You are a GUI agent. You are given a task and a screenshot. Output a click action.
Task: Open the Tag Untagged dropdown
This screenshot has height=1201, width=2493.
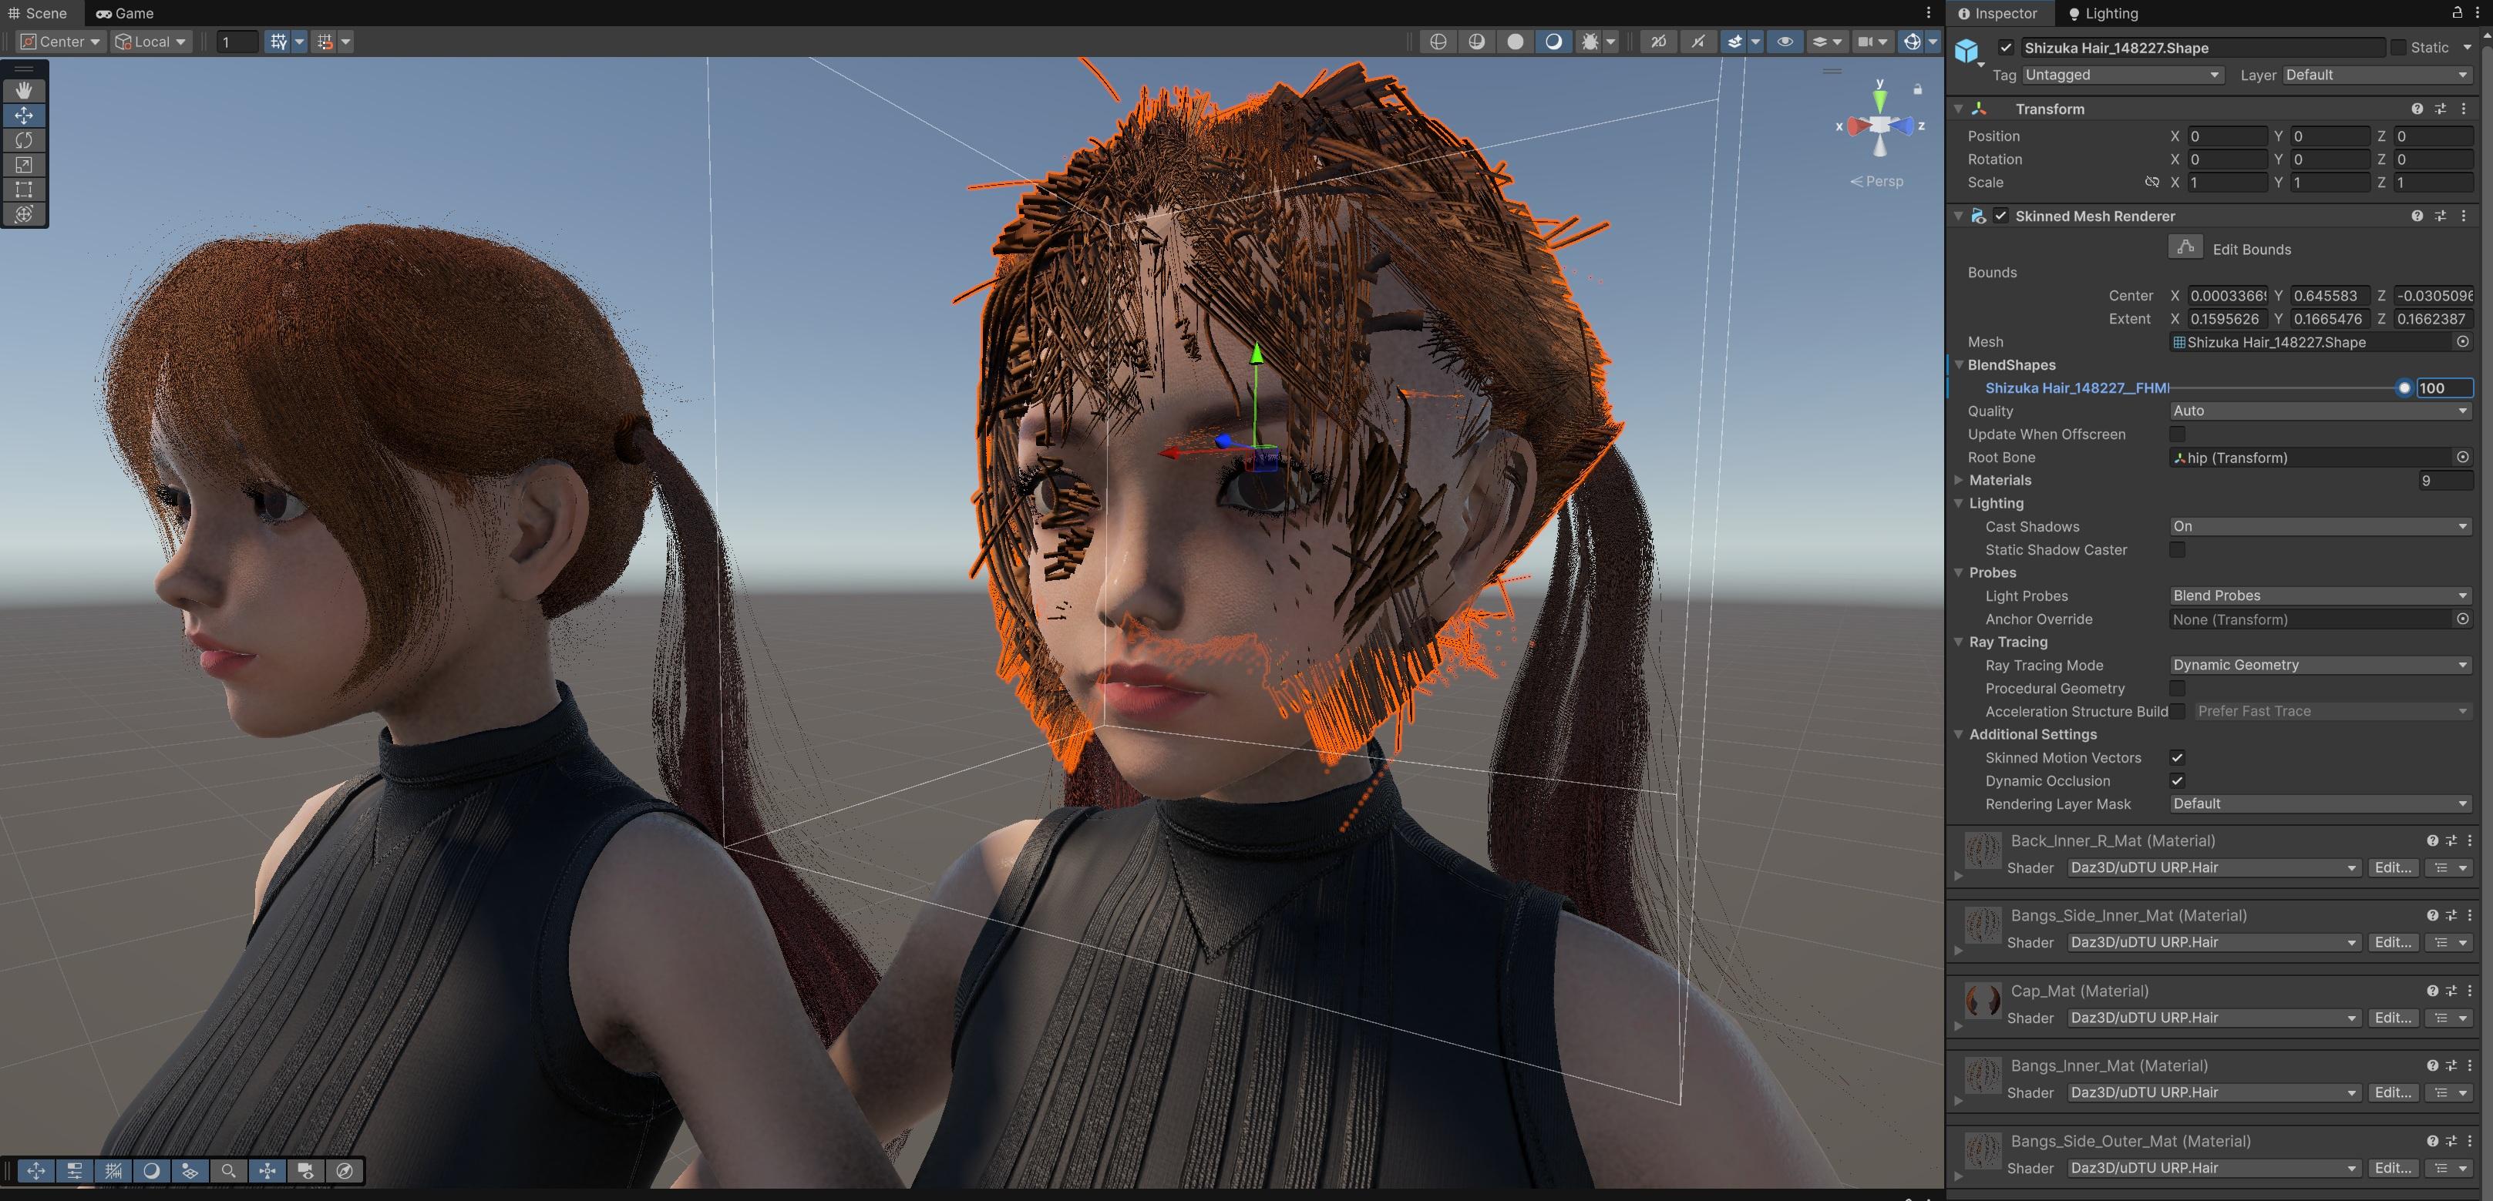pos(2121,75)
